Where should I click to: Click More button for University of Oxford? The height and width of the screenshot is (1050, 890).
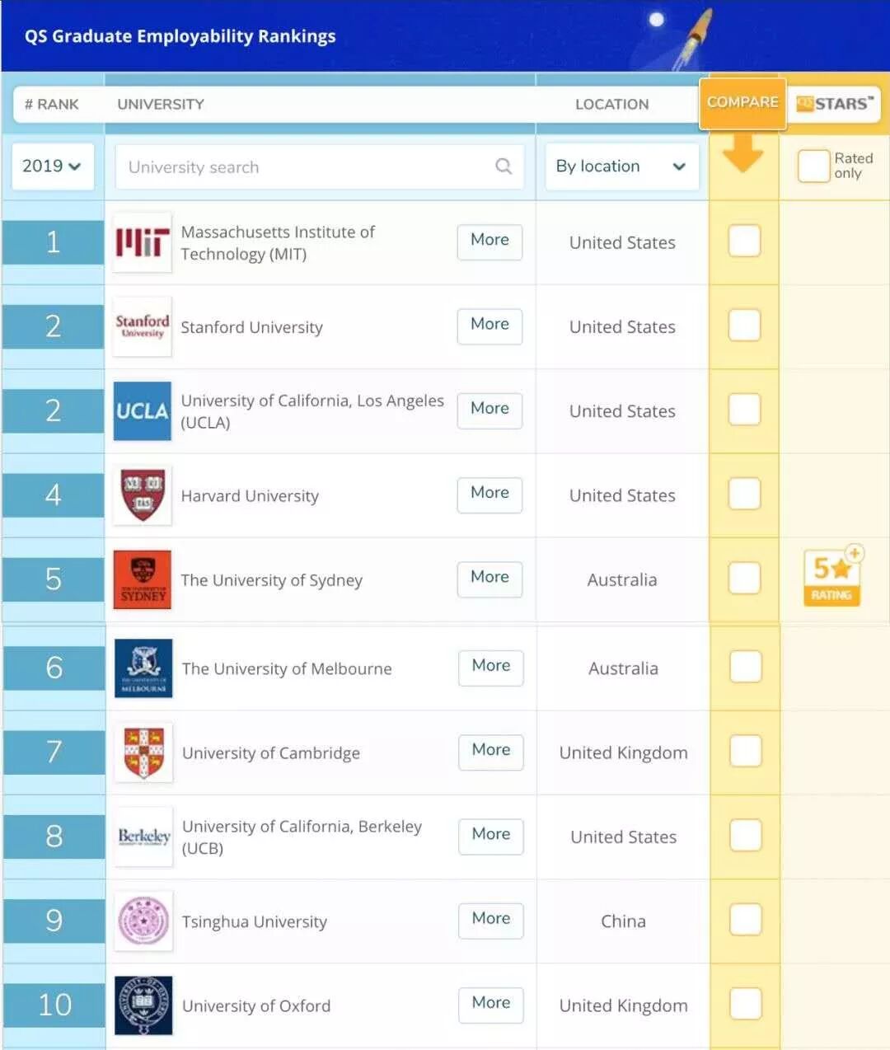pyautogui.click(x=491, y=1005)
